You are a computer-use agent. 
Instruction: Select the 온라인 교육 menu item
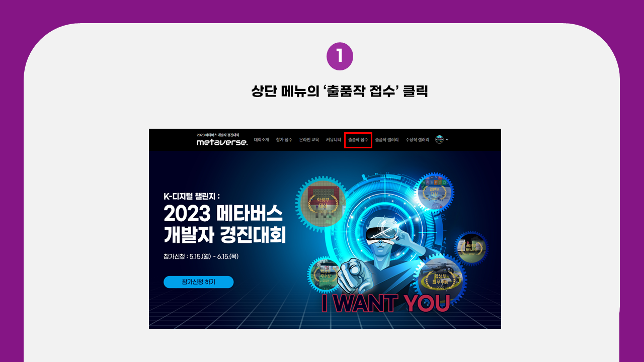point(309,140)
